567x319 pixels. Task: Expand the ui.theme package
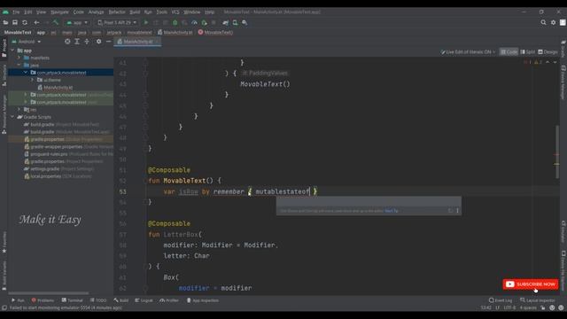click(32, 80)
